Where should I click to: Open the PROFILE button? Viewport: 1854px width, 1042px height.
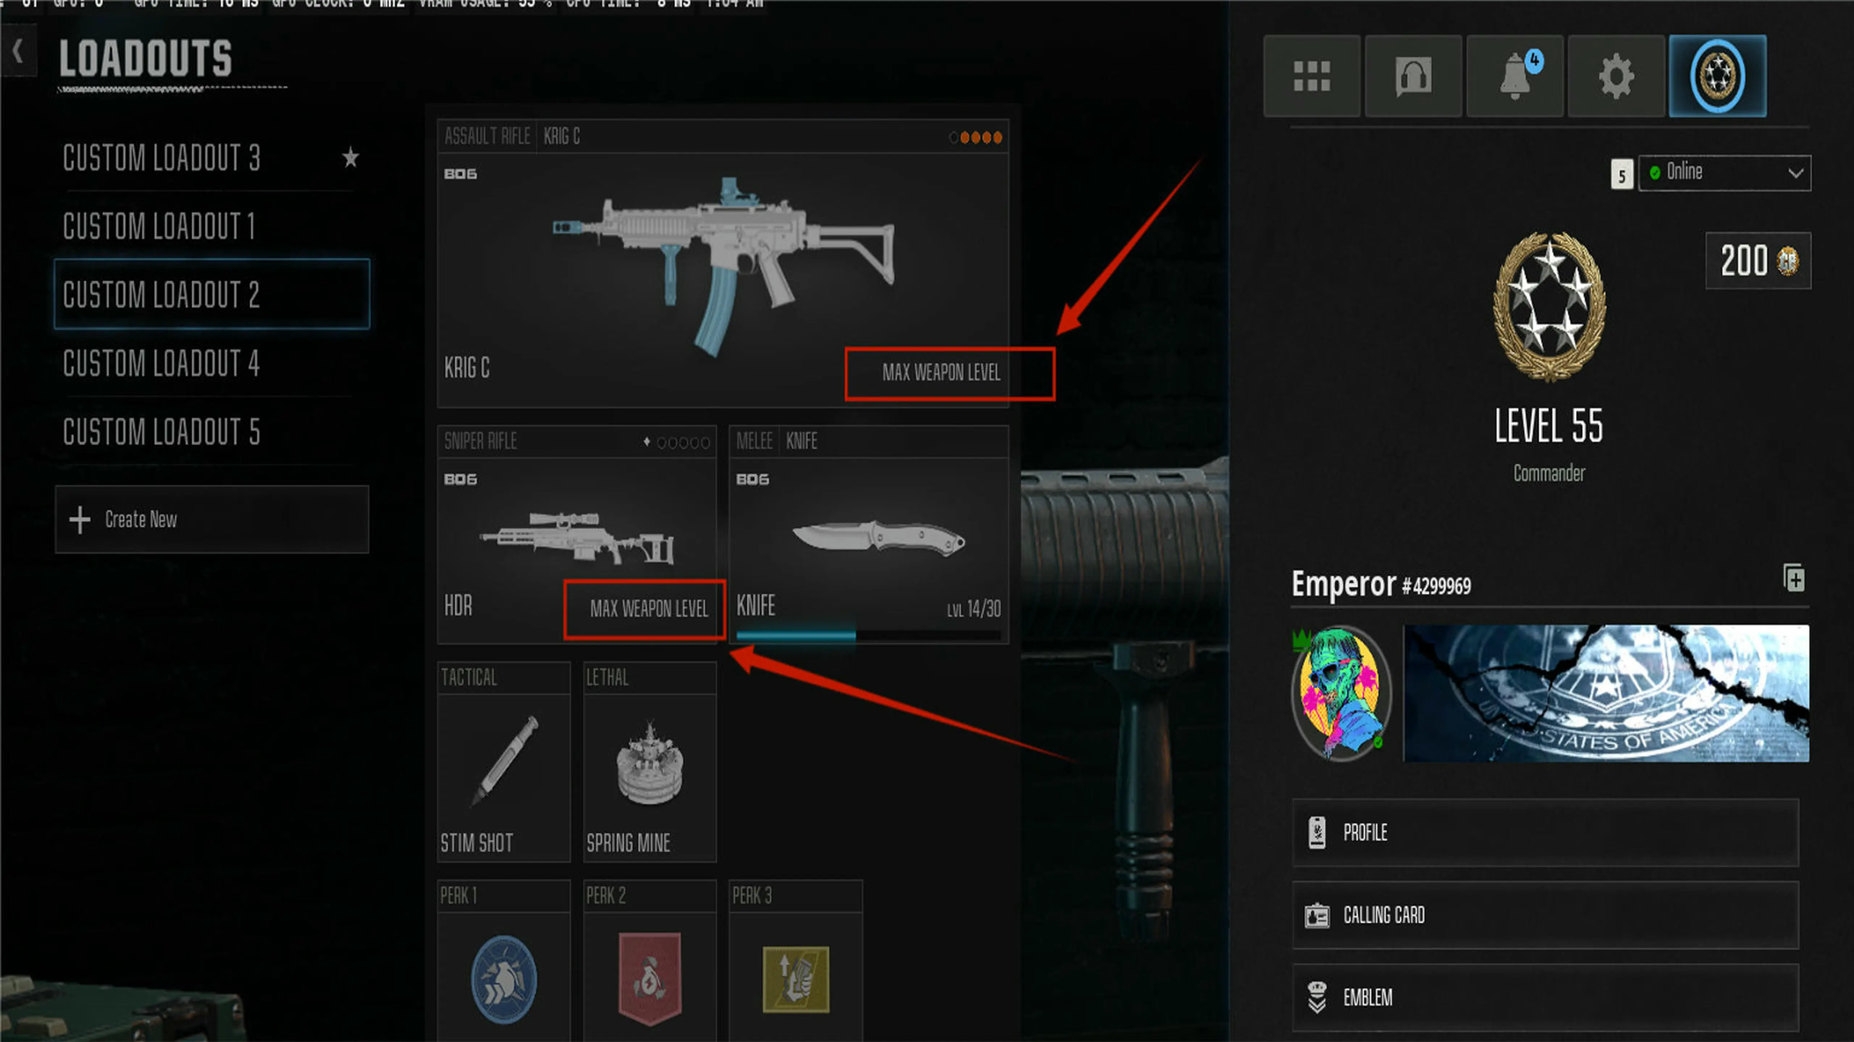click(x=1545, y=833)
